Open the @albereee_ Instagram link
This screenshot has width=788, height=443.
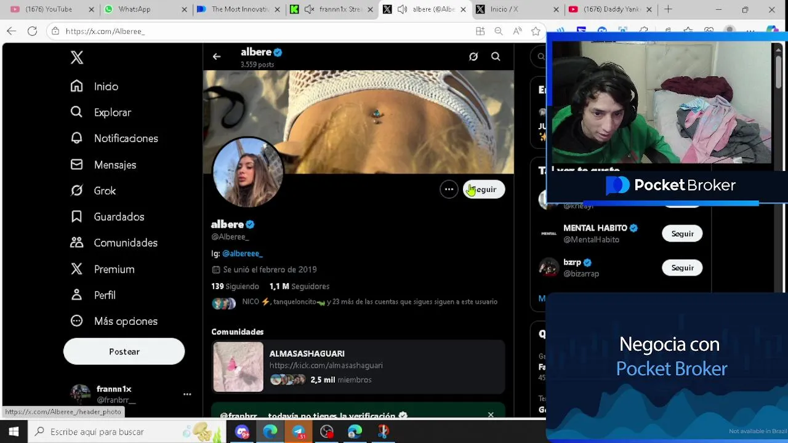pyautogui.click(x=243, y=253)
